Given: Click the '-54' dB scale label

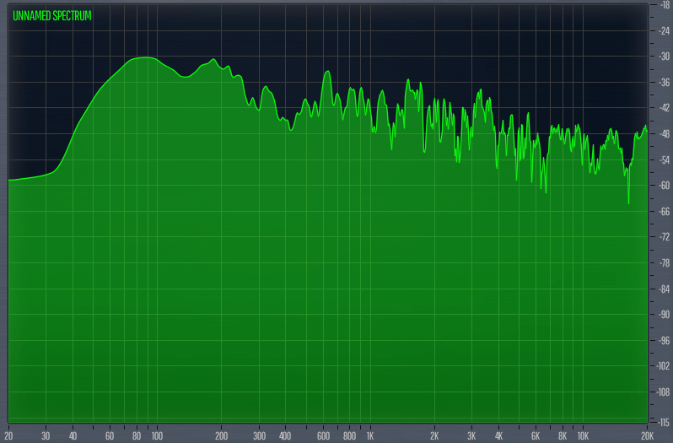Looking at the screenshot, I should pyautogui.click(x=664, y=160).
